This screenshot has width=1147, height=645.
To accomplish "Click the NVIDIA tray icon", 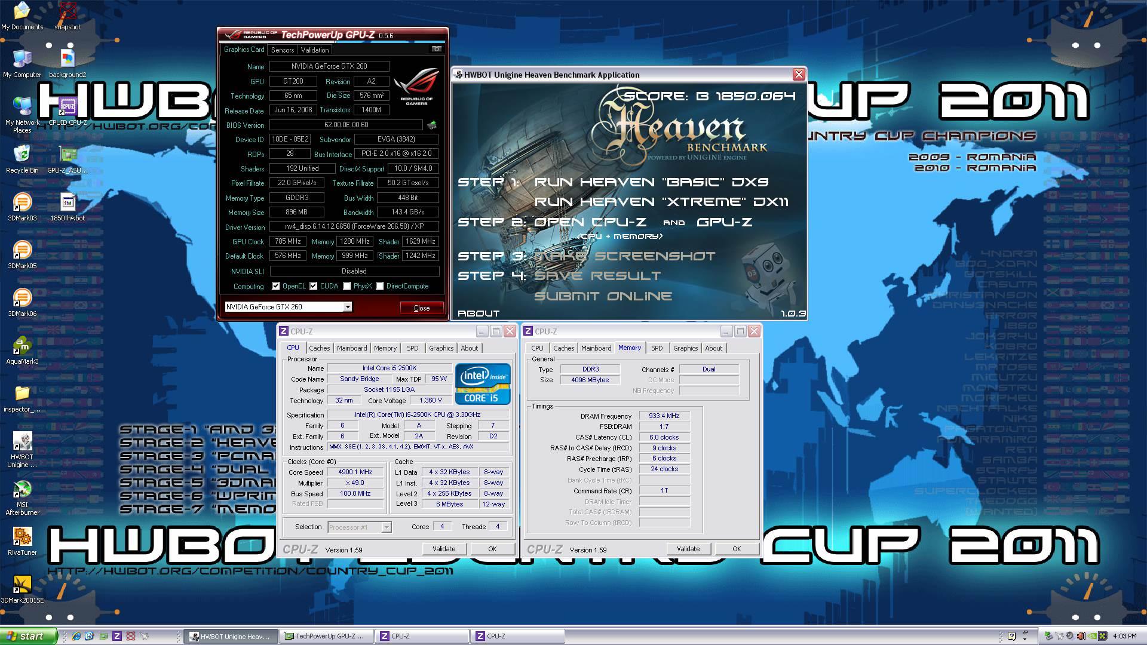I will [x=1093, y=636].
